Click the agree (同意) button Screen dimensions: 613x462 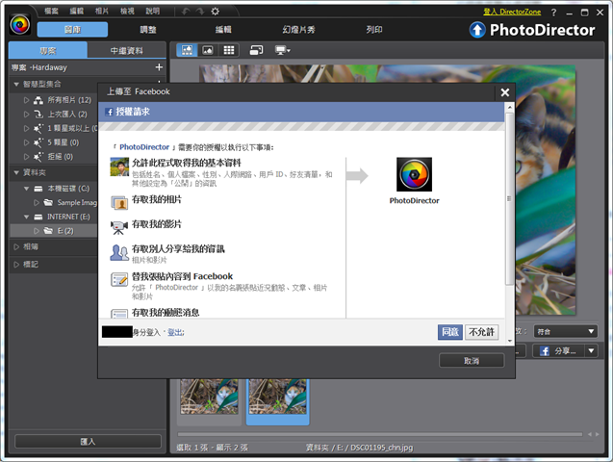pos(450,332)
